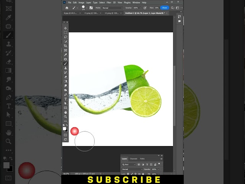The image size is (245, 184).
Task: Toggle the Brush Settings panel button
Action: click(91, 8)
